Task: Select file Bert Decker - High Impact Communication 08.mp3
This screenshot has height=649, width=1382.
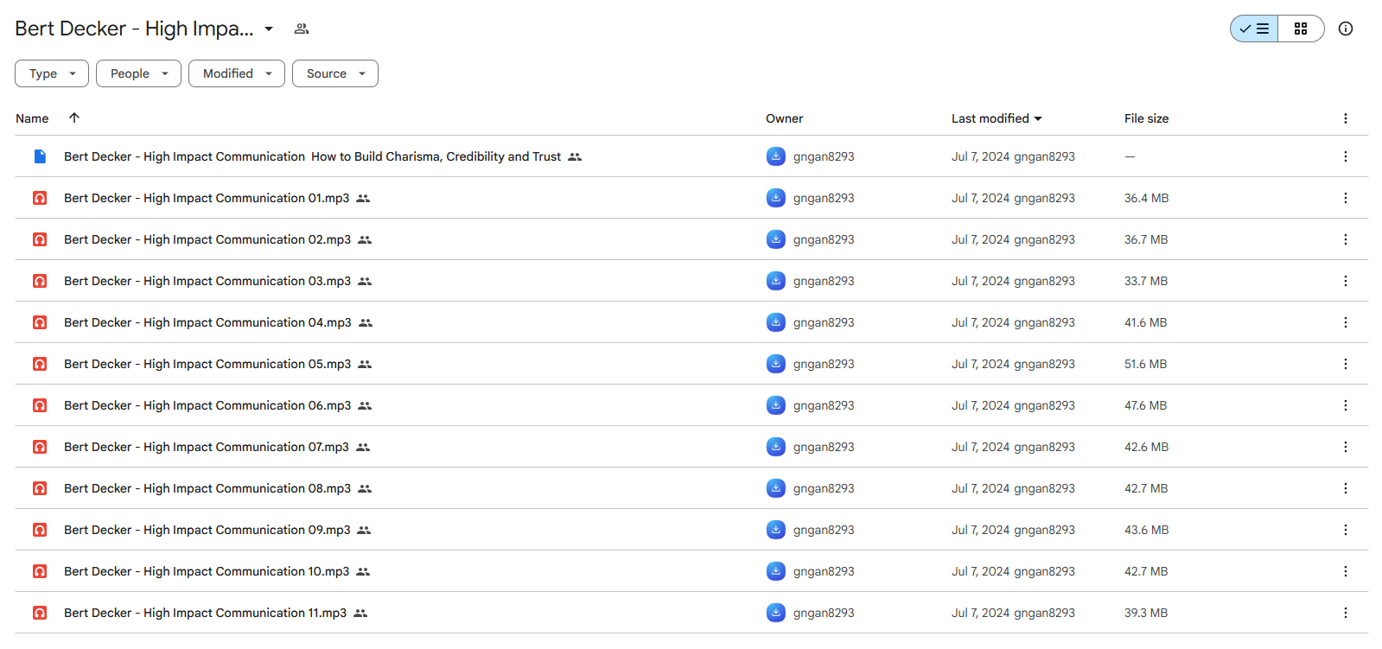Action: coord(207,488)
